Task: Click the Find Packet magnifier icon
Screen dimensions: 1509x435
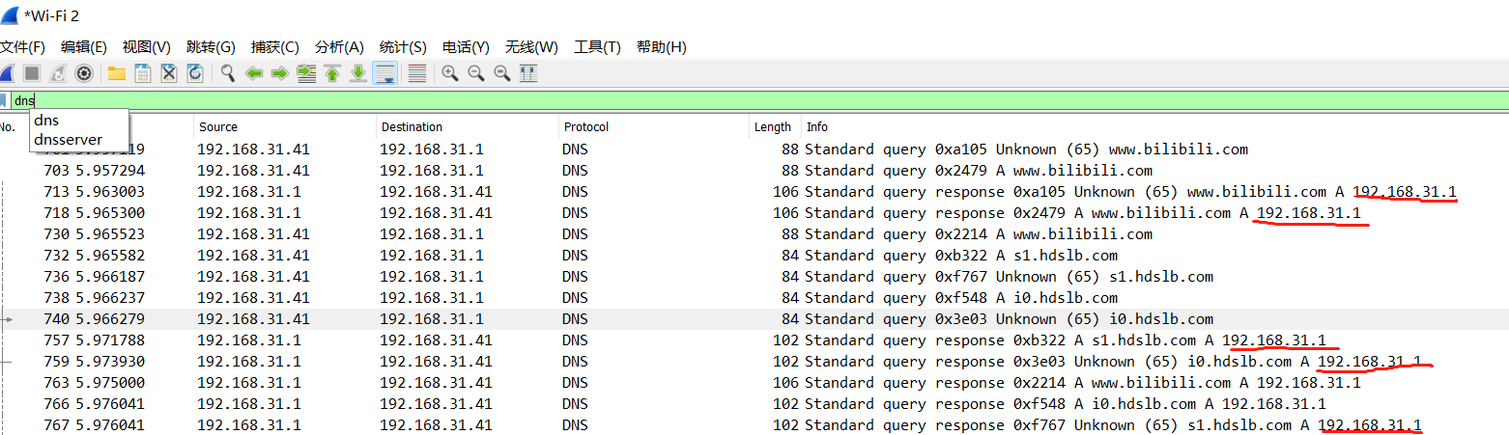Action: coord(228,73)
